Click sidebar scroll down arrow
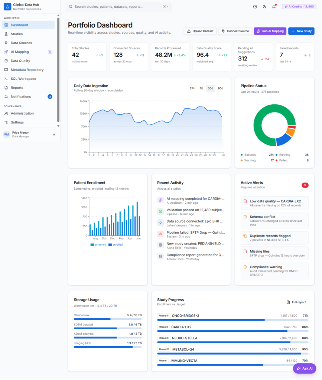The width and height of the screenshot is (322, 380). [x=58, y=126]
